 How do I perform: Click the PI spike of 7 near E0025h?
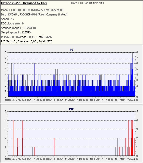point(51,77)
